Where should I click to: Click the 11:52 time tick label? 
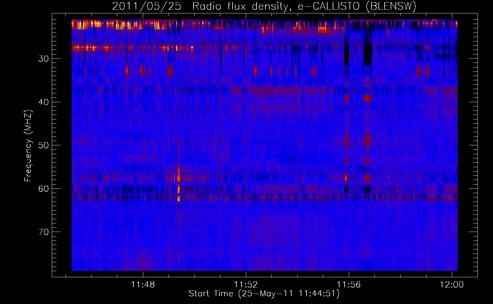pyautogui.click(x=246, y=285)
